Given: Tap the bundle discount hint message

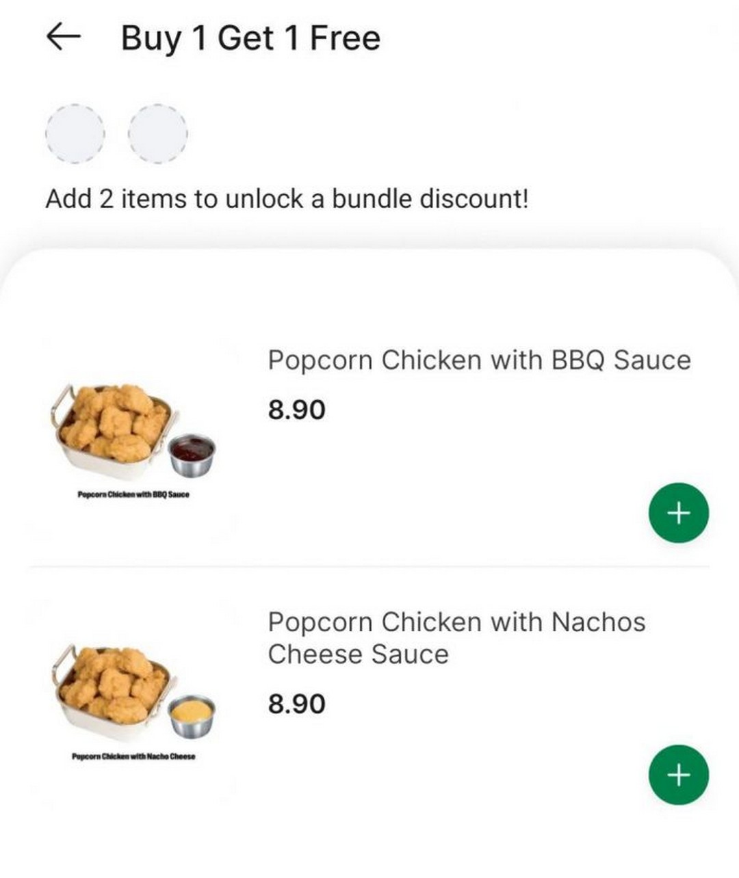Looking at the screenshot, I should 287,199.
